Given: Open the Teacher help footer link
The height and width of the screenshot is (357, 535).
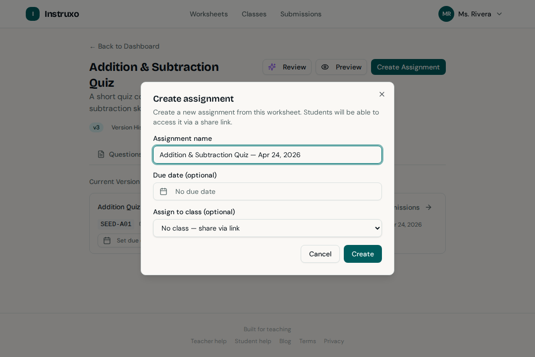Looking at the screenshot, I should click(x=209, y=341).
